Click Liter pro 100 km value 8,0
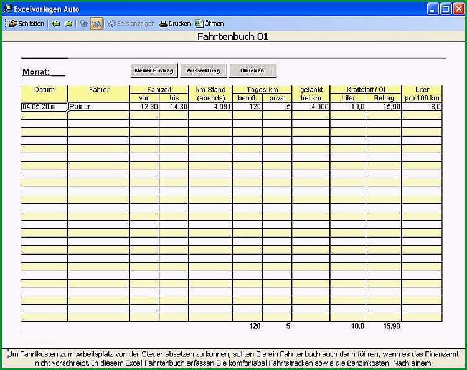 [422, 107]
